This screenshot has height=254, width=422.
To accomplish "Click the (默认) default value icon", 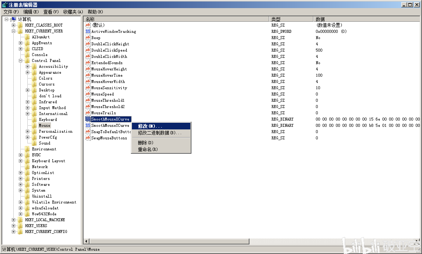I will [88, 25].
